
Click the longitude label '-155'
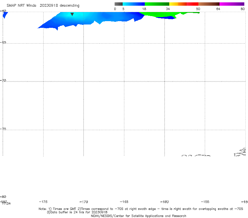pos(205,202)
